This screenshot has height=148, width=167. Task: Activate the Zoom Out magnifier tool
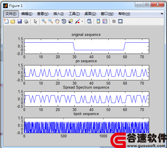51,21
